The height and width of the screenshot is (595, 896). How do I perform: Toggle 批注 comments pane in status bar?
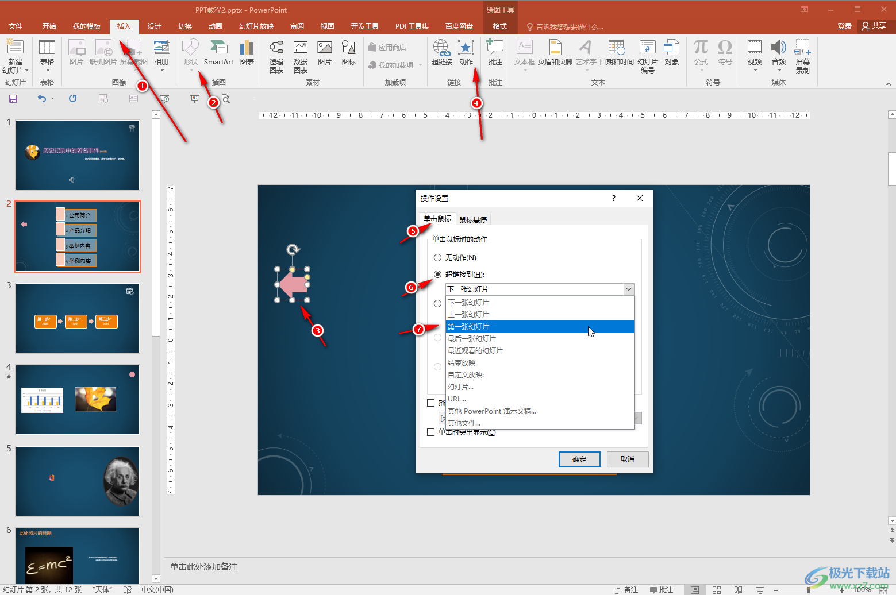pos(662,590)
